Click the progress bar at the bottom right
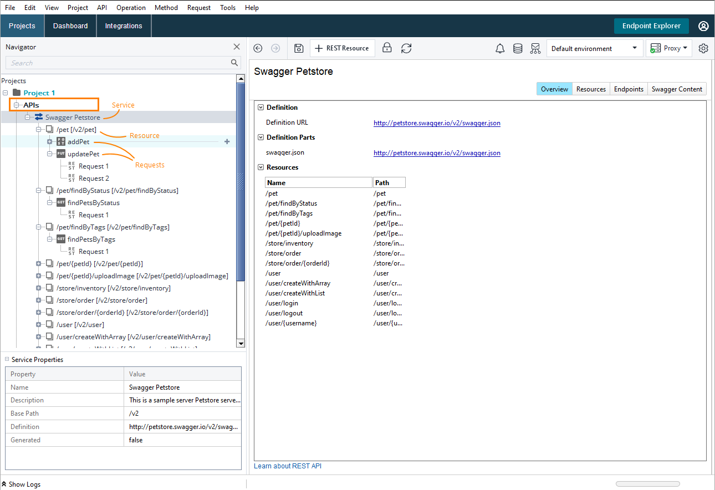715x490 pixels. tap(648, 484)
